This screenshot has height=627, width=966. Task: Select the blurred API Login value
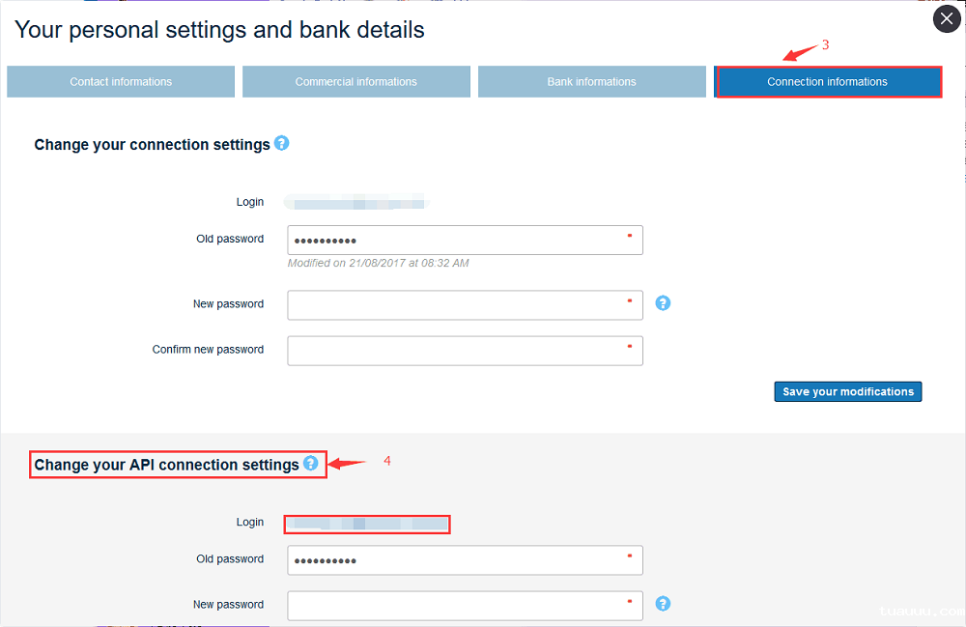(x=367, y=524)
